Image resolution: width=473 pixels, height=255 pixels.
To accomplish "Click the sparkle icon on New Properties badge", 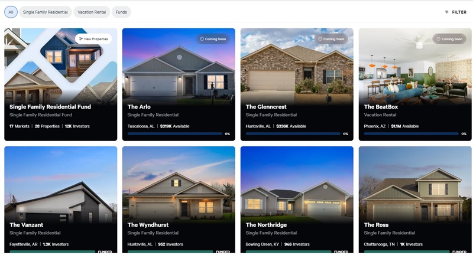I will point(81,39).
